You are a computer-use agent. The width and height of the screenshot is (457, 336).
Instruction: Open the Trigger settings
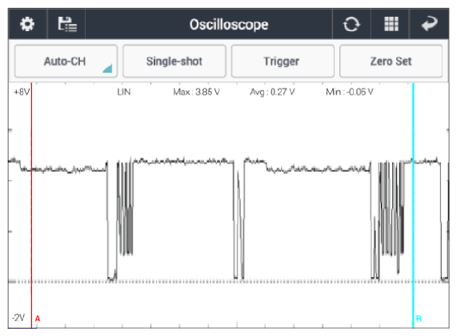pyautogui.click(x=283, y=61)
